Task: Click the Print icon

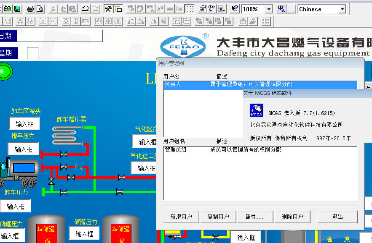Action: [30, 9]
